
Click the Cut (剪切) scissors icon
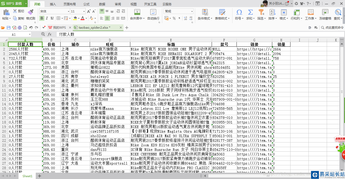[x=15, y=11]
